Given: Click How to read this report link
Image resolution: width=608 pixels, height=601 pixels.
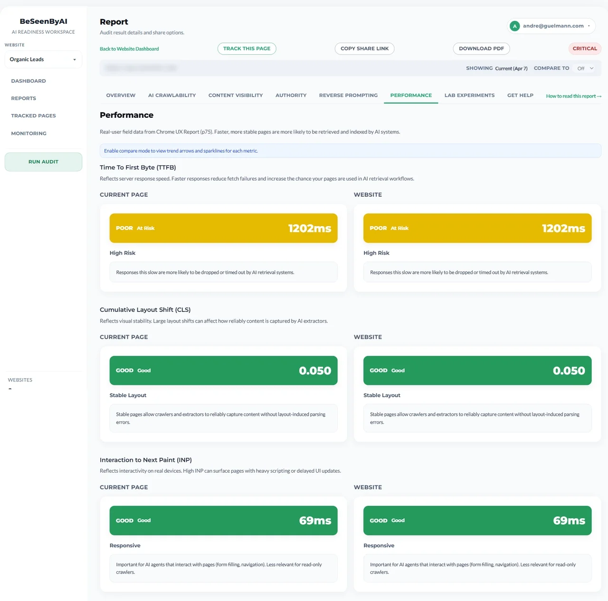Looking at the screenshot, I should point(574,96).
